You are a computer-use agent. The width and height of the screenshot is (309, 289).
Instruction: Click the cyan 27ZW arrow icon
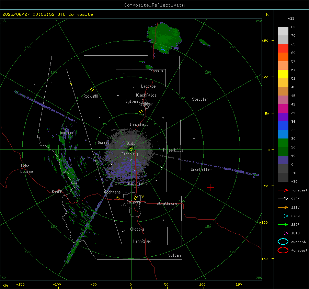click(283, 216)
